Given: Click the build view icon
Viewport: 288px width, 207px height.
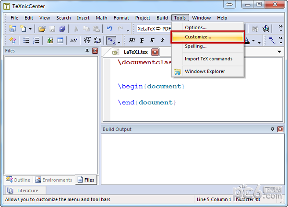Looking at the screenshot, I should (255, 29).
